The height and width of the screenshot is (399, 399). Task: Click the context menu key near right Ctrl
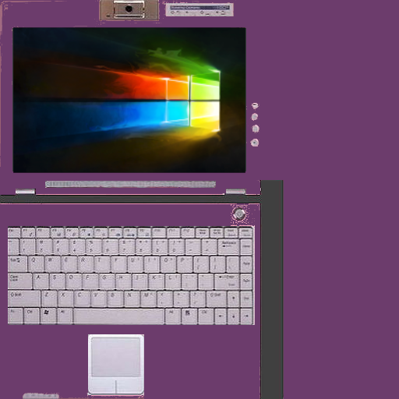(x=189, y=316)
